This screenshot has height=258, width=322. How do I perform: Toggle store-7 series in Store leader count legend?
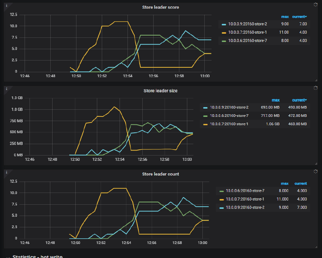[x=245, y=191]
